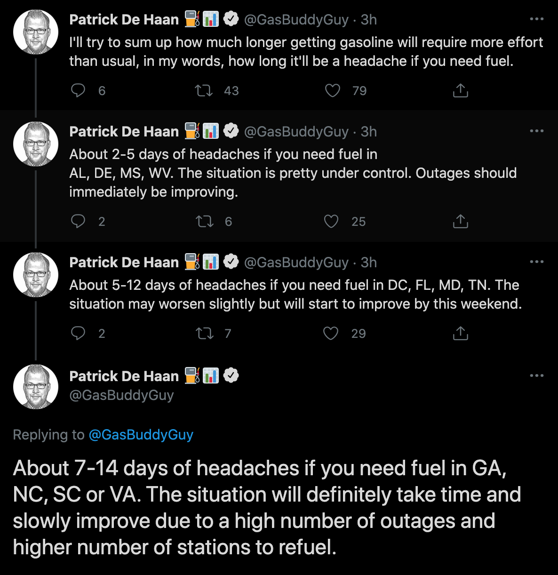Share the AL, DE, MS, WV tweet
This screenshot has width=558, height=575.
[x=460, y=221]
